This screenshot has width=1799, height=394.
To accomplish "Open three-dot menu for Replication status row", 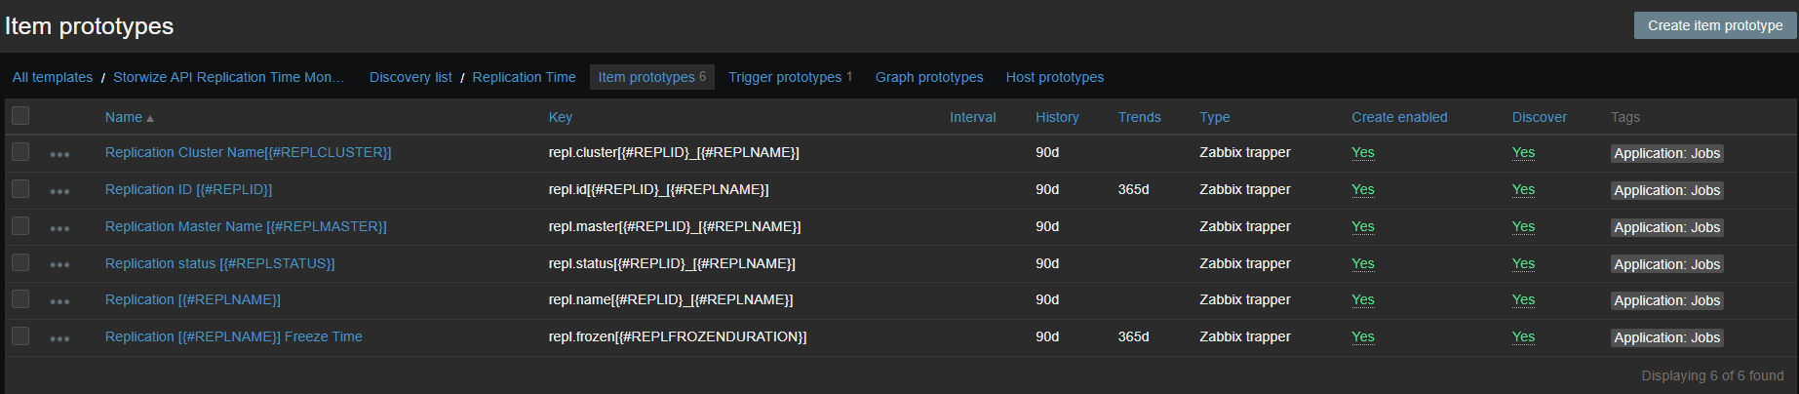I will pos(59,264).
